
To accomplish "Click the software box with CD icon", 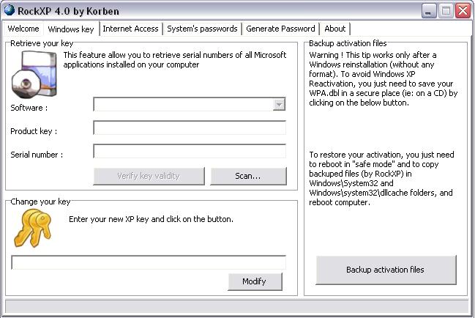I will 34,74.
